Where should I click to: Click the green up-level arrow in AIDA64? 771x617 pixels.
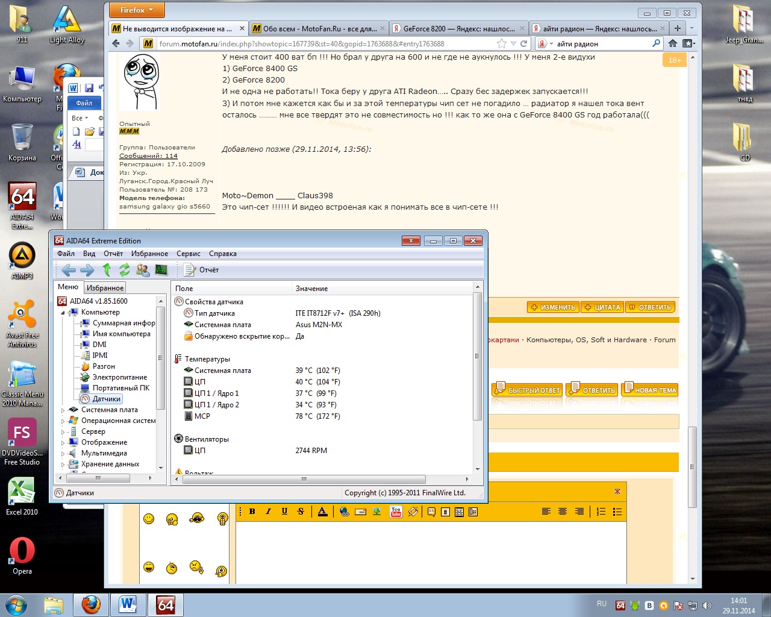coord(107,270)
